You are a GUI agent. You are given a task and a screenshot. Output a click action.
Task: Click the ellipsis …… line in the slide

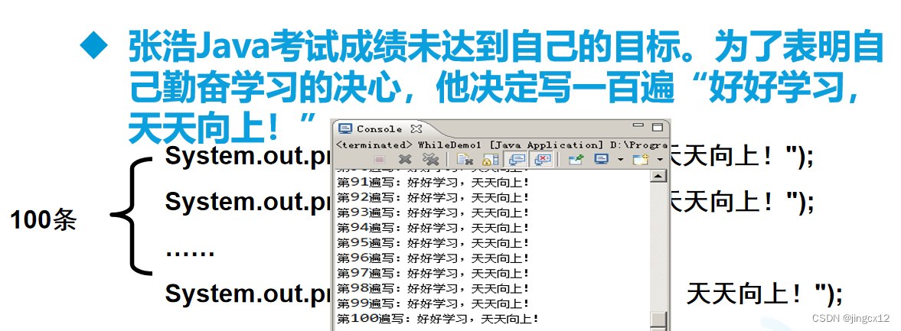pyautogui.click(x=190, y=252)
